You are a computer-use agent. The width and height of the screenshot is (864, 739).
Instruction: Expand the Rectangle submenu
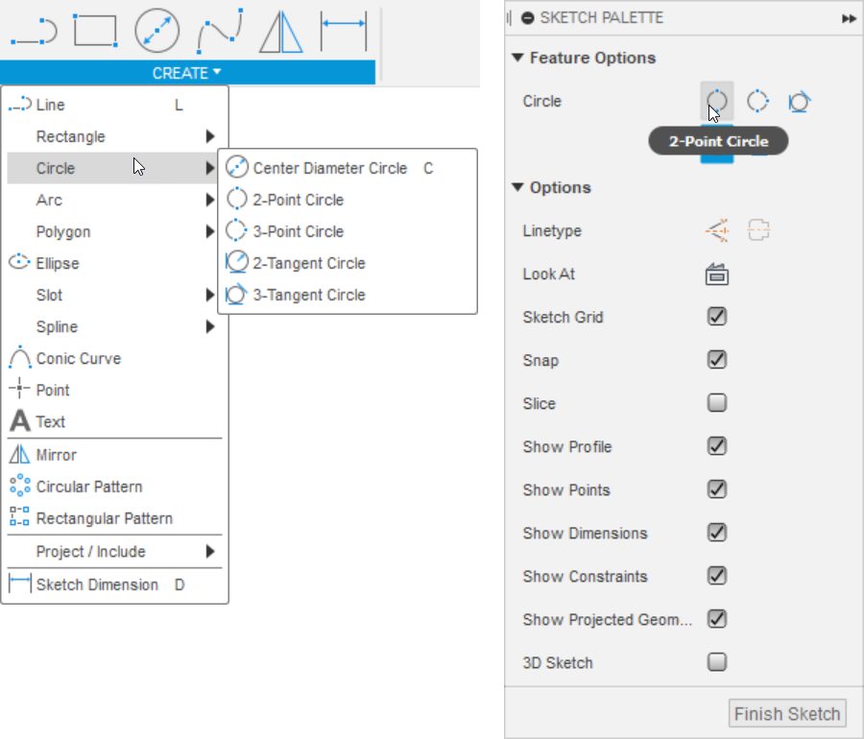[114, 136]
